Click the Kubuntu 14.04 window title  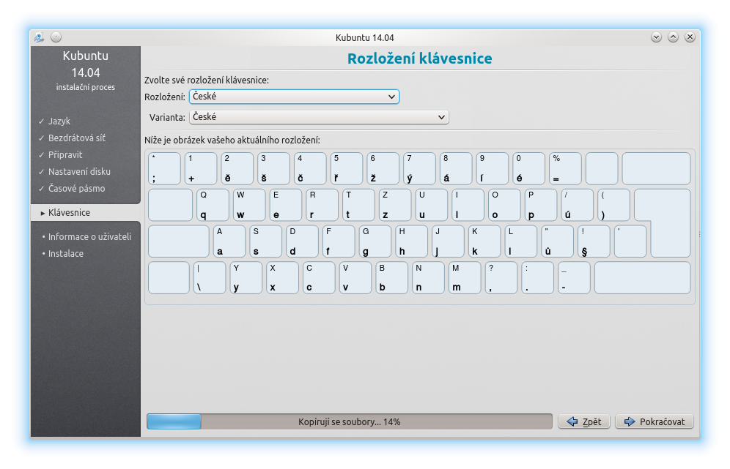point(364,37)
